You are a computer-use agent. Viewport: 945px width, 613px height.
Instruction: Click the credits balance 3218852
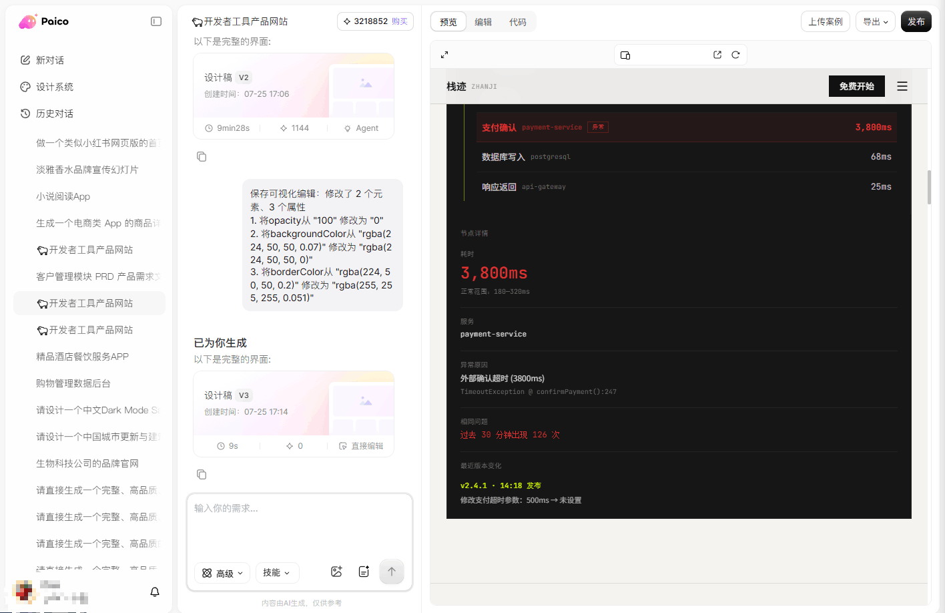370,21
